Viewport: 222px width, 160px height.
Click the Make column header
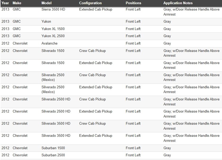[x=17, y=3]
